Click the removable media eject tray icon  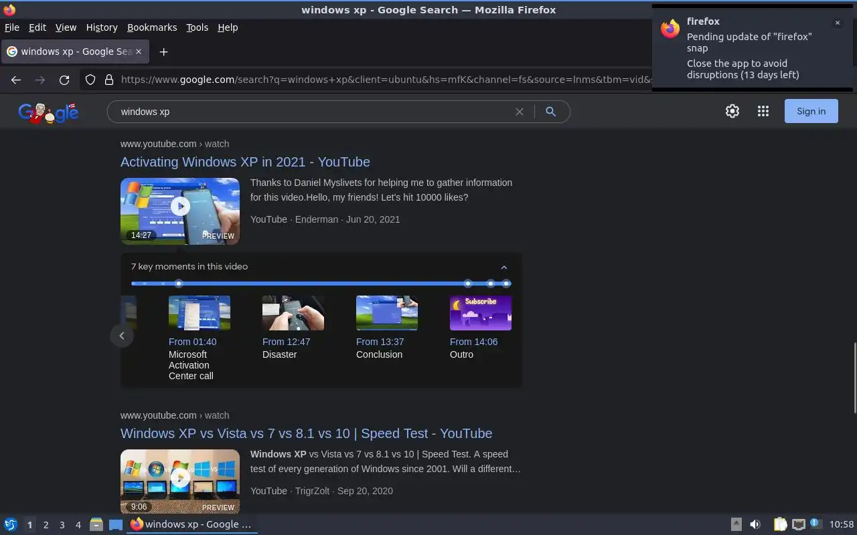[x=736, y=524]
